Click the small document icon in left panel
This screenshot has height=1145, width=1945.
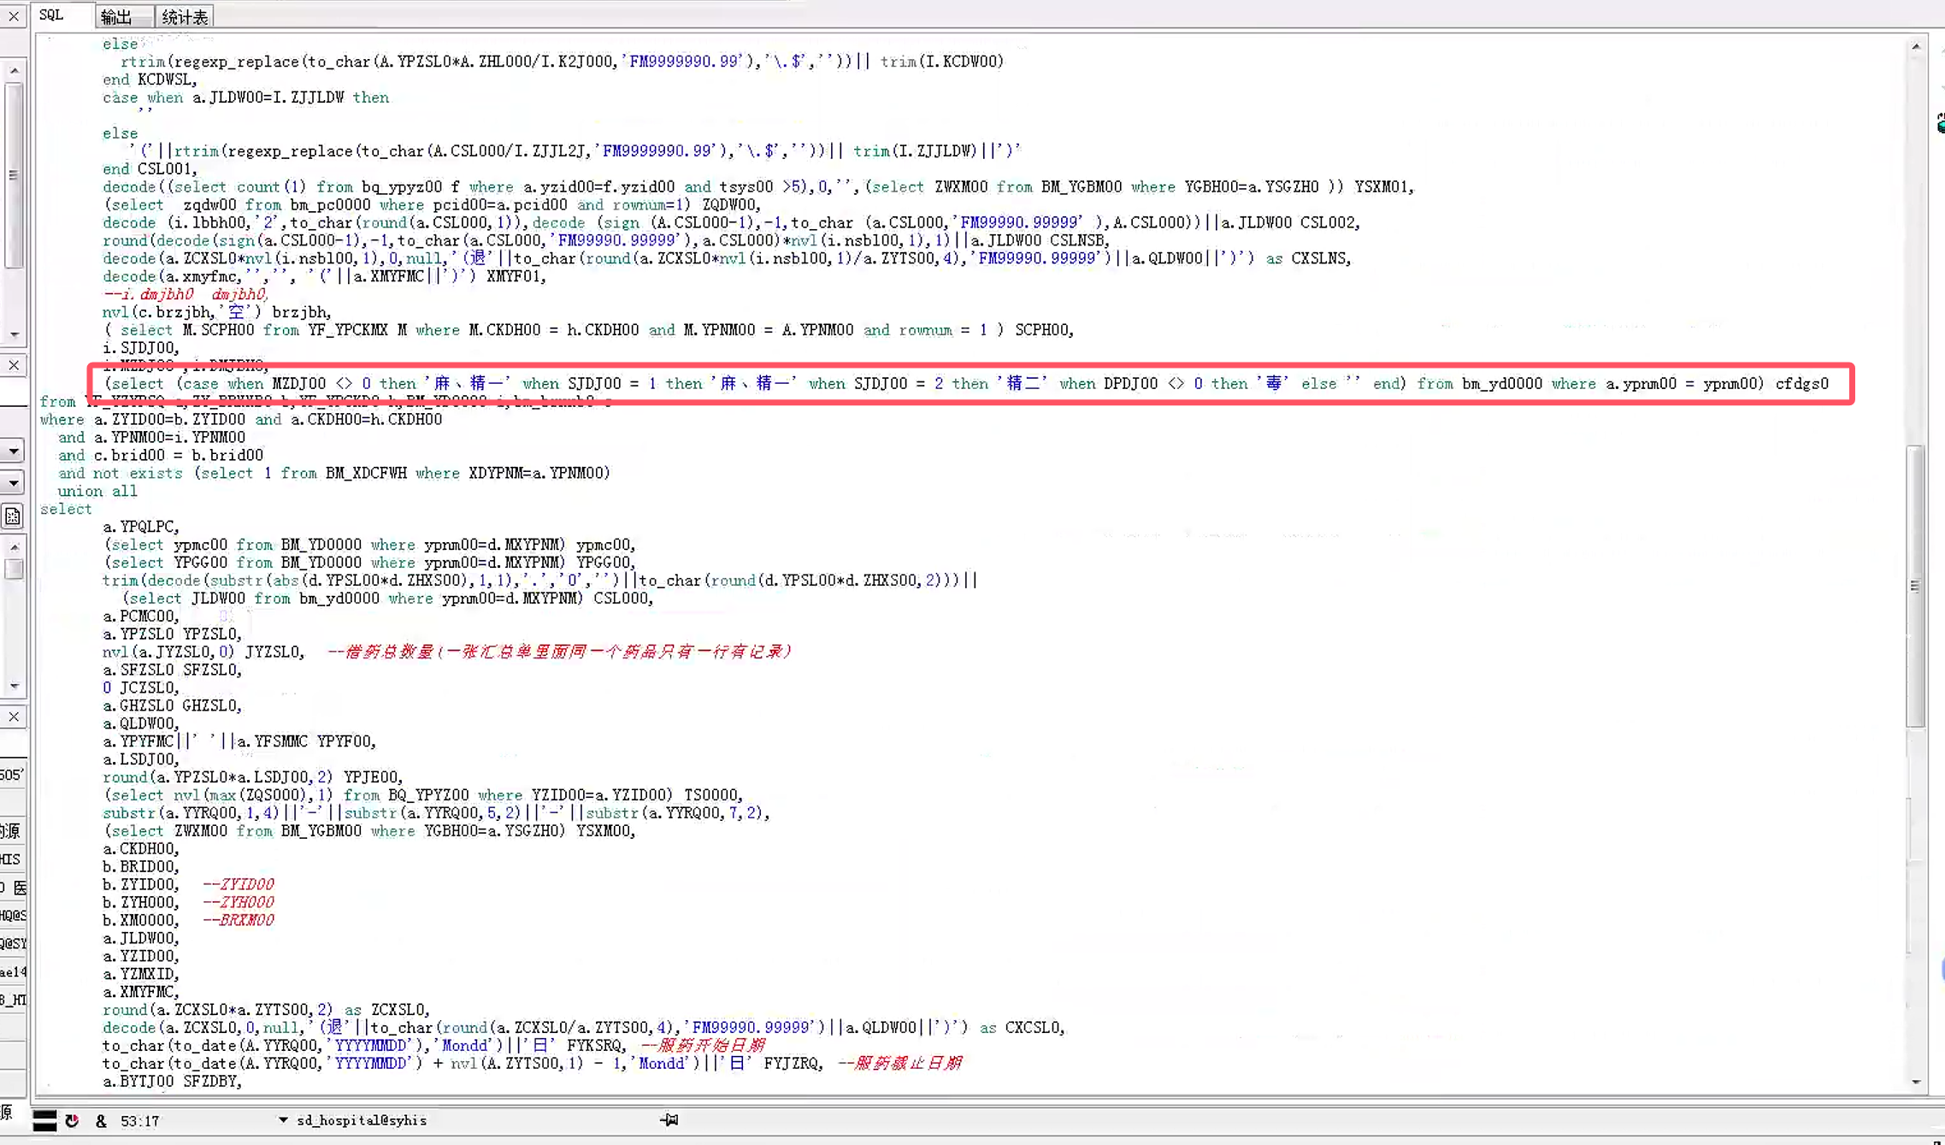pos(13,516)
